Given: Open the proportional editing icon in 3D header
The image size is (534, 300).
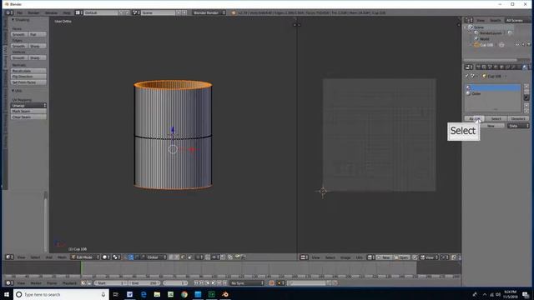Looking at the screenshot, I should tap(199, 257).
